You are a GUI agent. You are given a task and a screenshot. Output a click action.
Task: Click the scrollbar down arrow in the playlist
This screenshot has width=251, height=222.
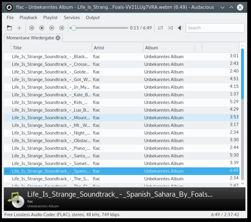pyautogui.click(x=242, y=184)
